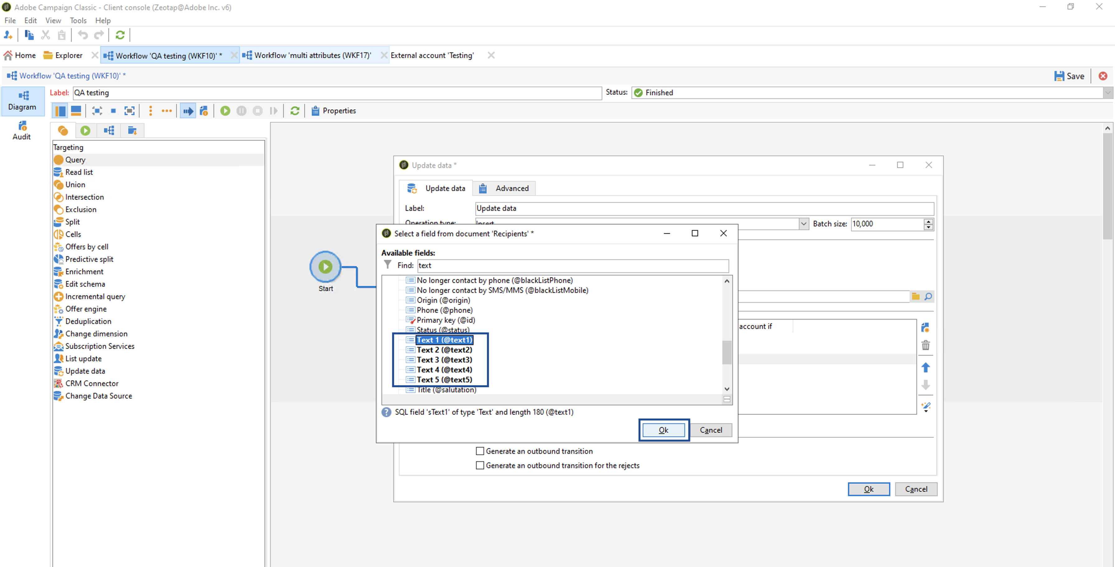Click the Start activity node on diagram
The width and height of the screenshot is (1115, 567).
325,267
